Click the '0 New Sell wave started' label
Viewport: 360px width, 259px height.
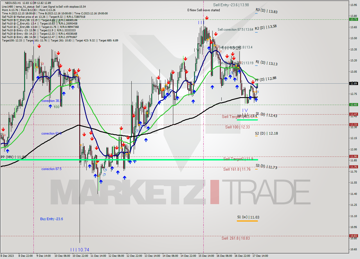click(204, 10)
